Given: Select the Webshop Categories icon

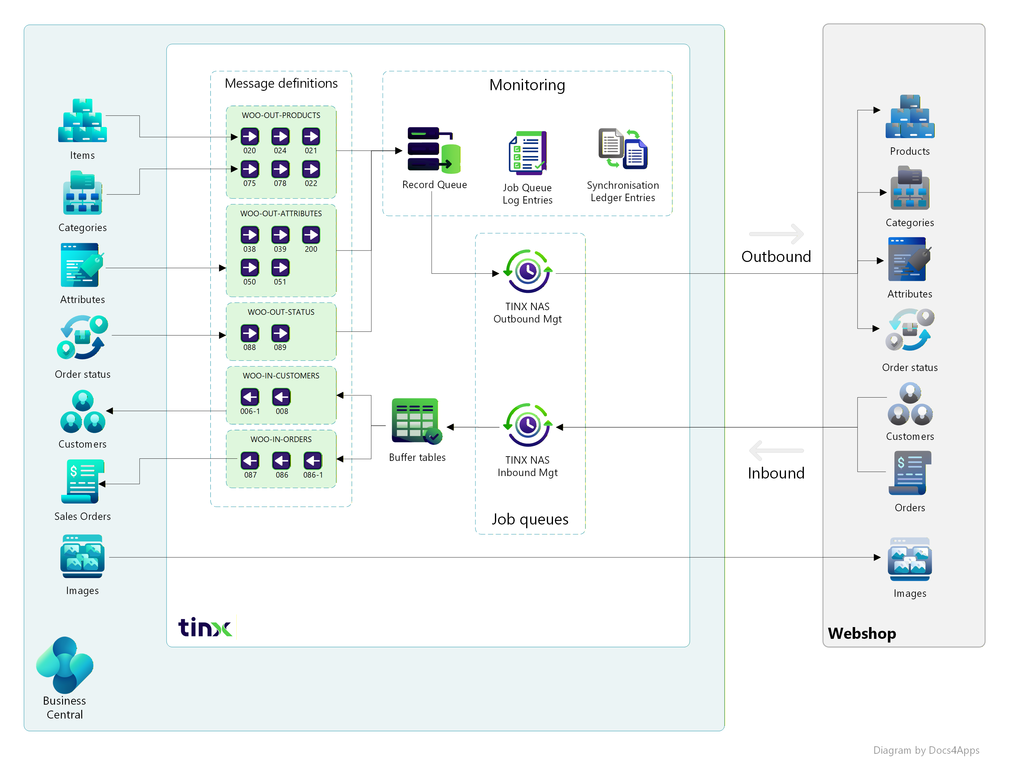Looking at the screenshot, I should coord(910,188).
